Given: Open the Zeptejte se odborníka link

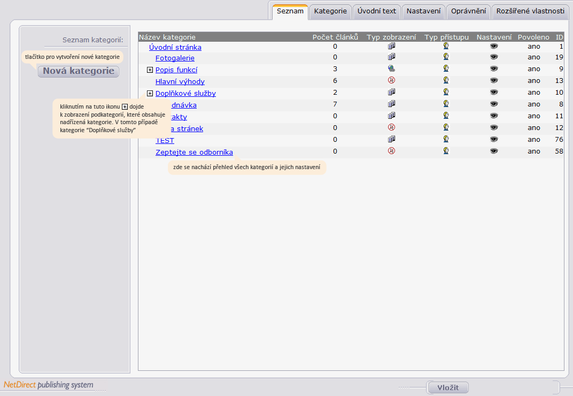Looking at the screenshot, I should 194,153.
